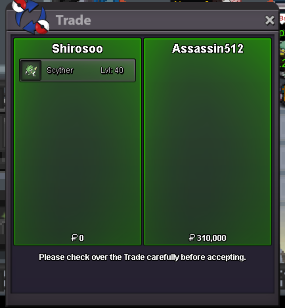Click the word 'accepting' in the warning message
This screenshot has height=308, width=285.
227,258
